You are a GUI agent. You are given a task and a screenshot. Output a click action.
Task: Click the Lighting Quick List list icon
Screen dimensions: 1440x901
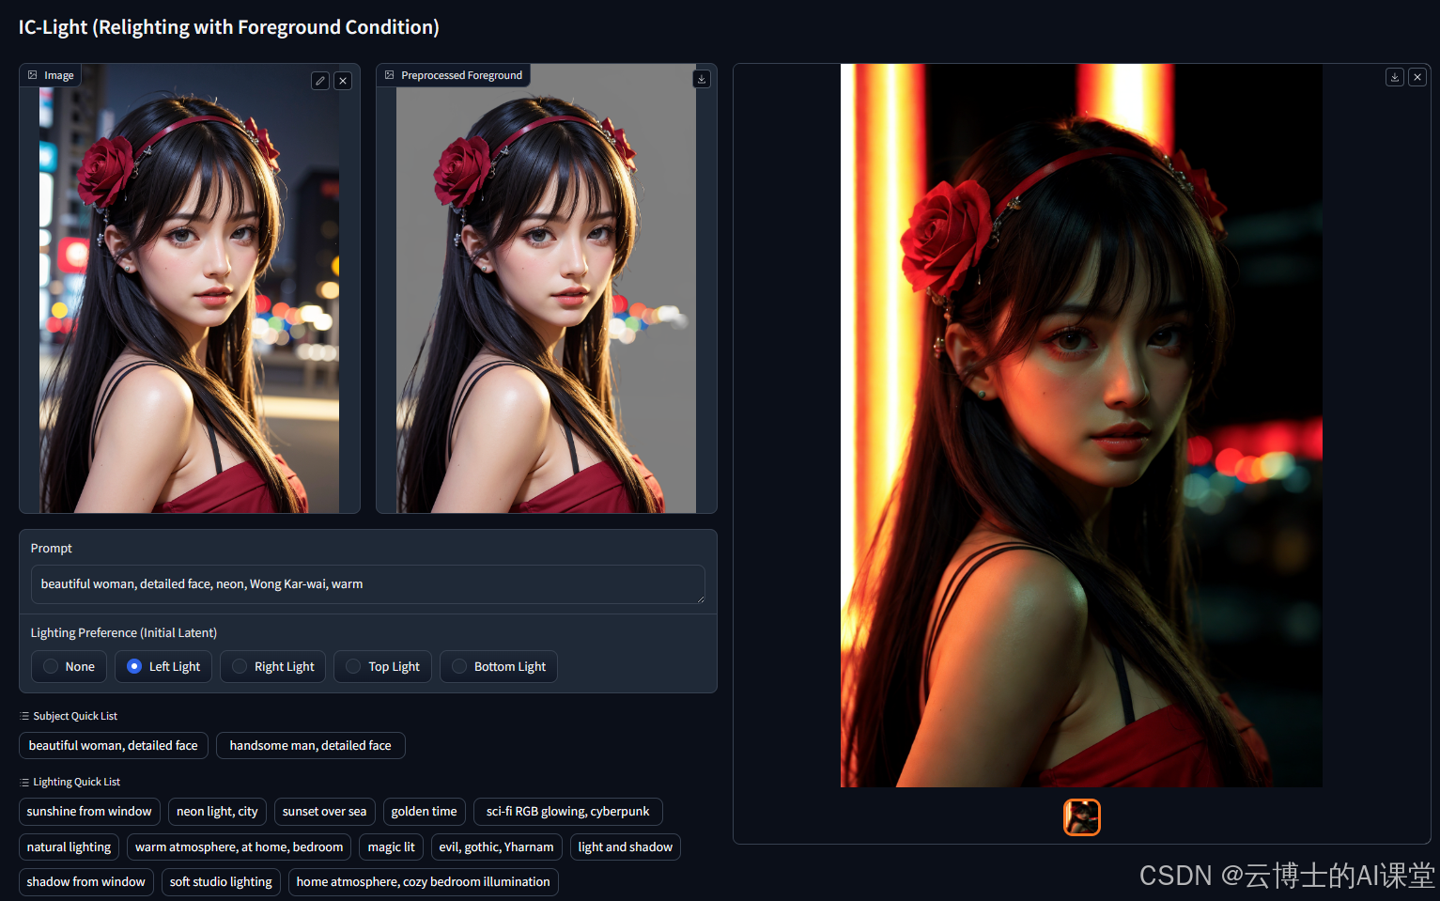point(23,781)
